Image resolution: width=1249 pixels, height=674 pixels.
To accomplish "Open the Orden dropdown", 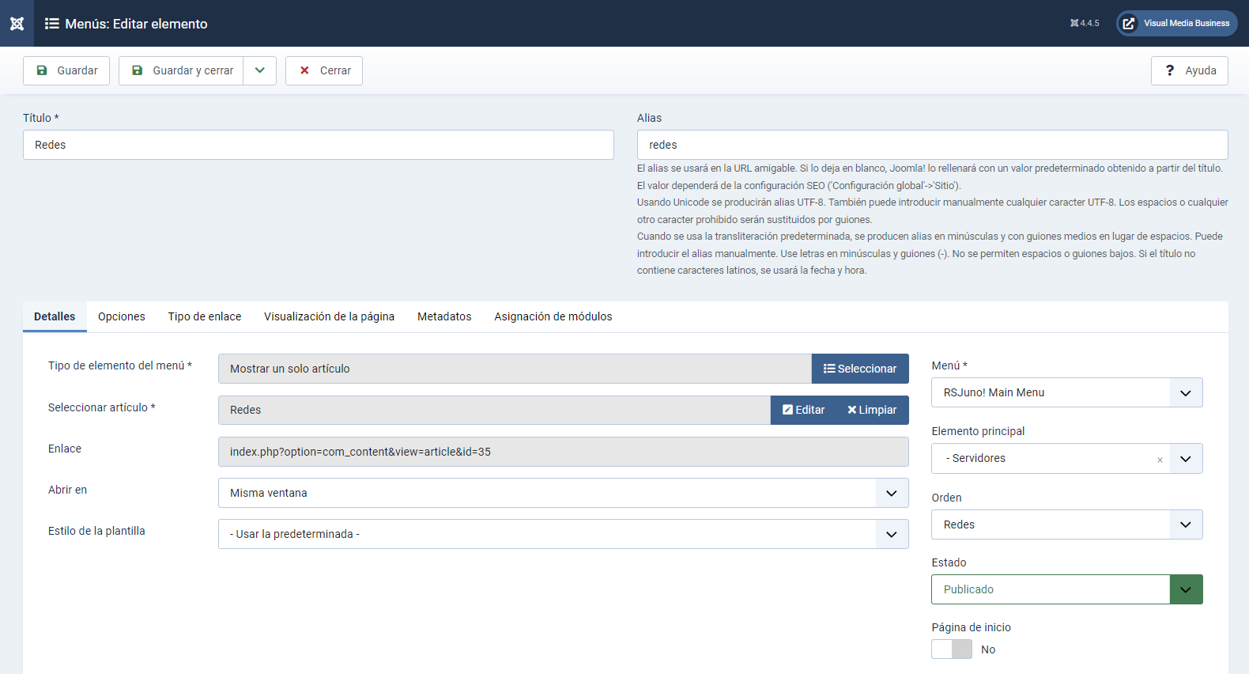I will pyautogui.click(x=1067, y=524).
